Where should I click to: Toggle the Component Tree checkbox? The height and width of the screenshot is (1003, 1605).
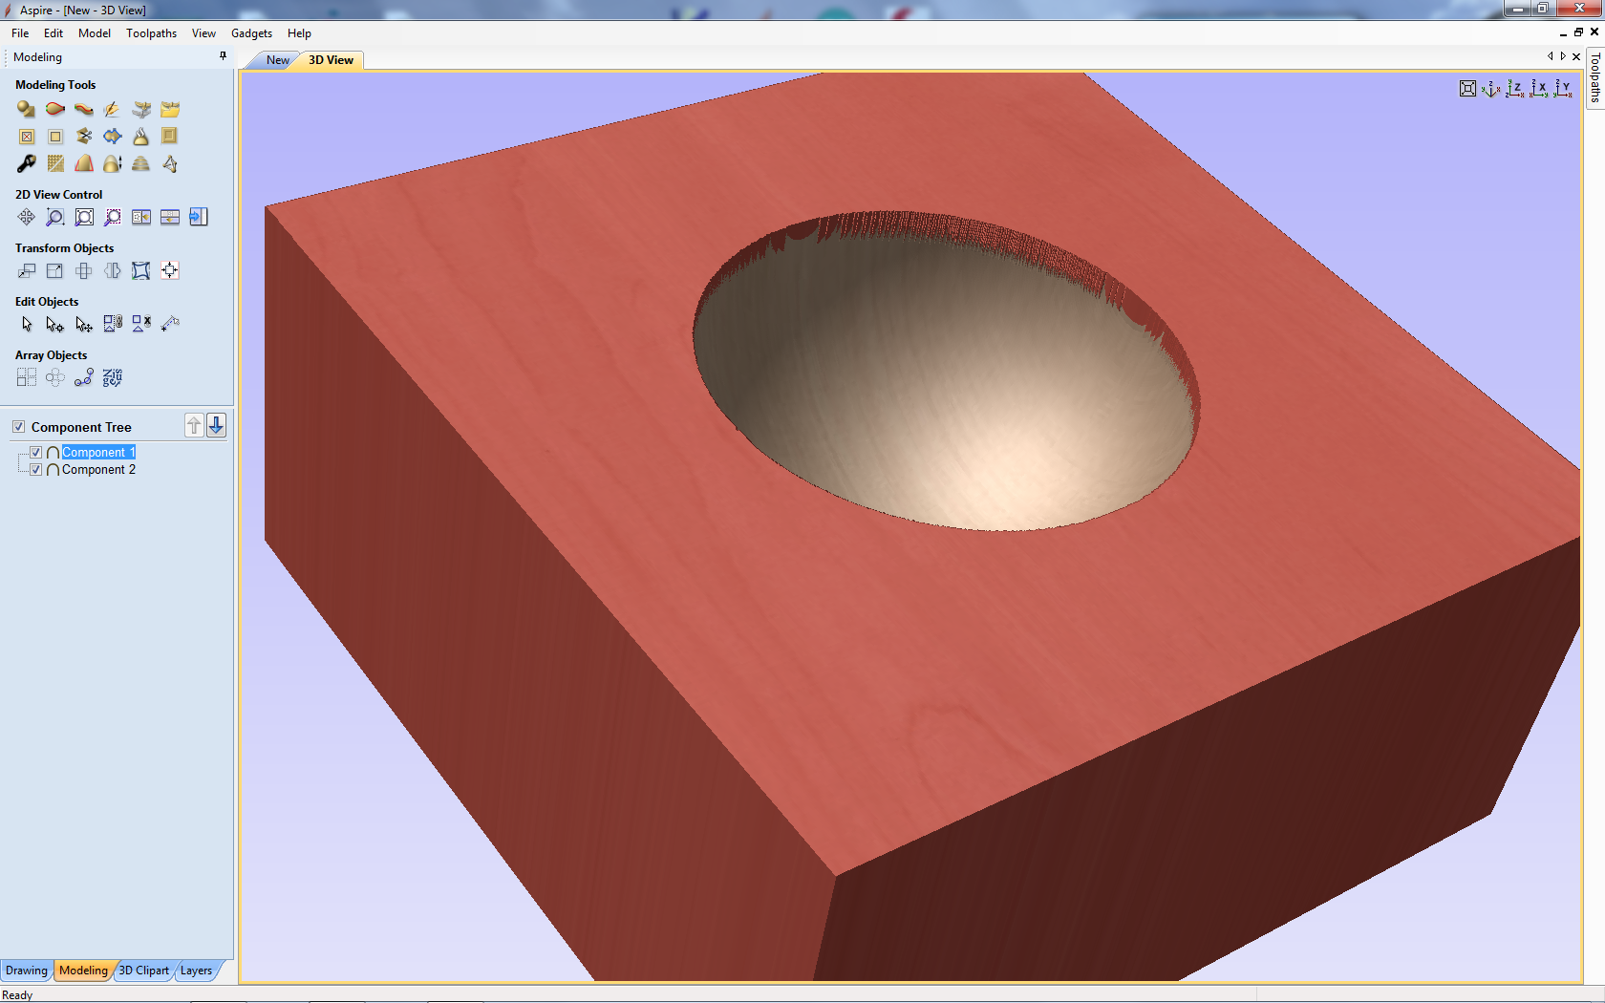19,427
